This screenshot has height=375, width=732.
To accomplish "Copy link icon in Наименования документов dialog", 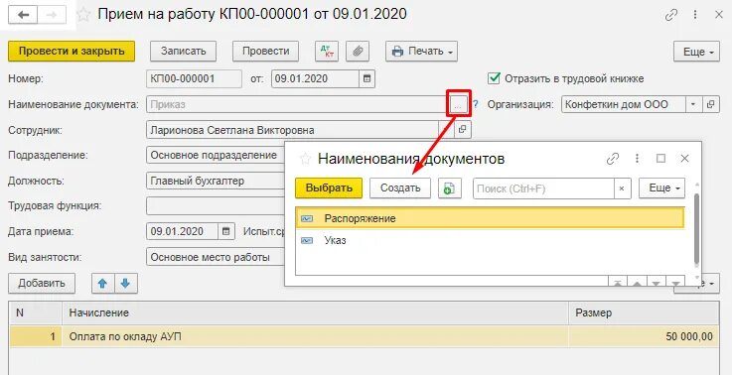I will tap(613, 159).
